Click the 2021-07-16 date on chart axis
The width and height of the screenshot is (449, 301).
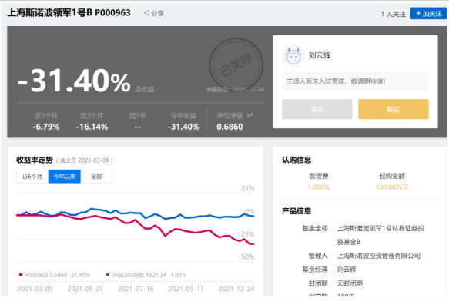point(136,289)
